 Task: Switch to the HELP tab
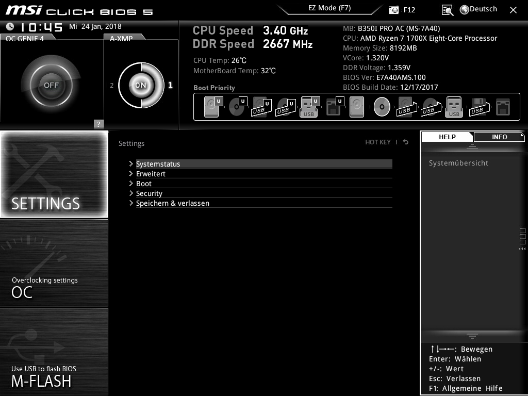coord(447,137)
